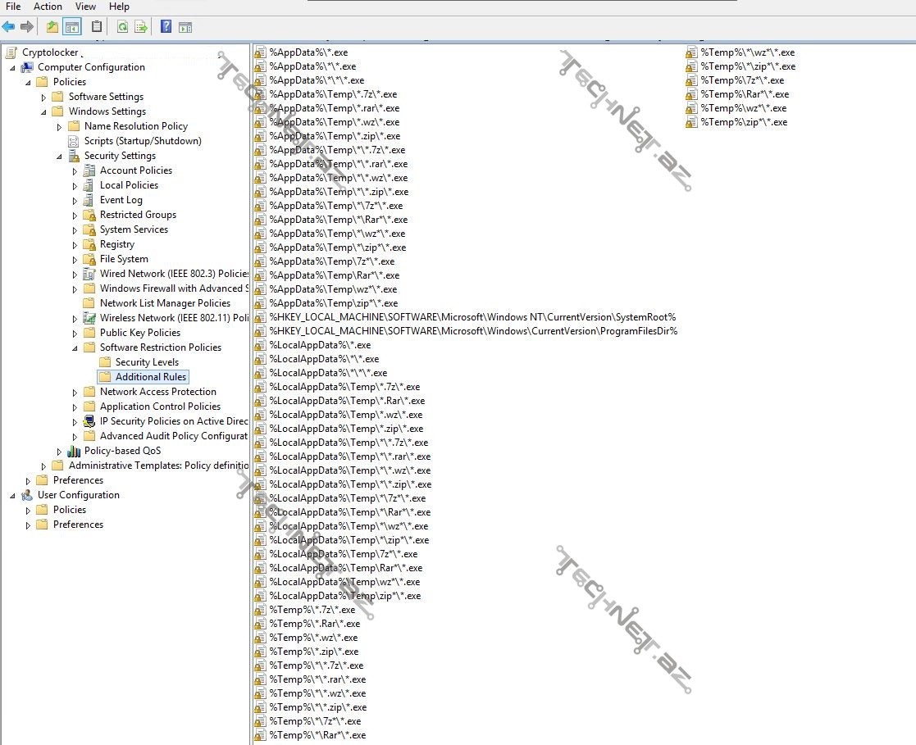916x745 pixels.
Task: Expand the Windows Firewall with Advanced Security node
Action: tap(75, 289)
